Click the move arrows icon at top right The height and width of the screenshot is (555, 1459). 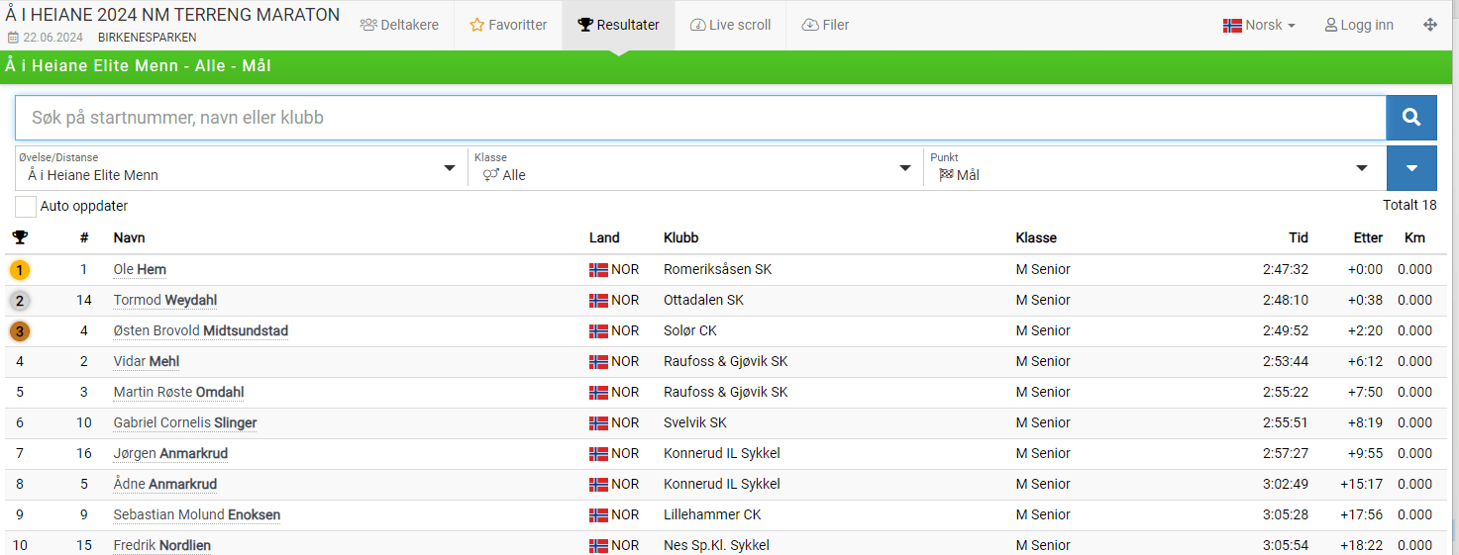1430,25
